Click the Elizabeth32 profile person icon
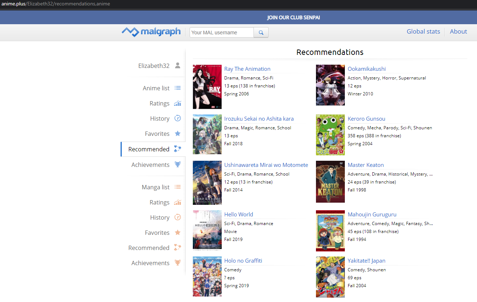Screen dimensions: 477x302 [178, 66]
